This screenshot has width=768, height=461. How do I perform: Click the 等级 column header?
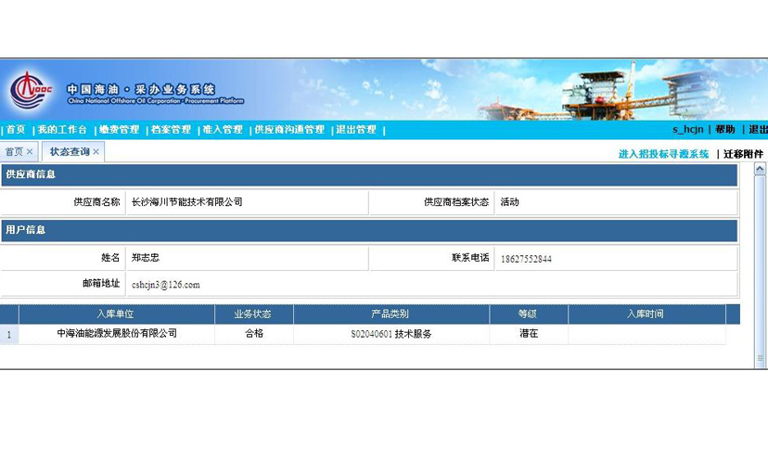[x=528, y=314]
